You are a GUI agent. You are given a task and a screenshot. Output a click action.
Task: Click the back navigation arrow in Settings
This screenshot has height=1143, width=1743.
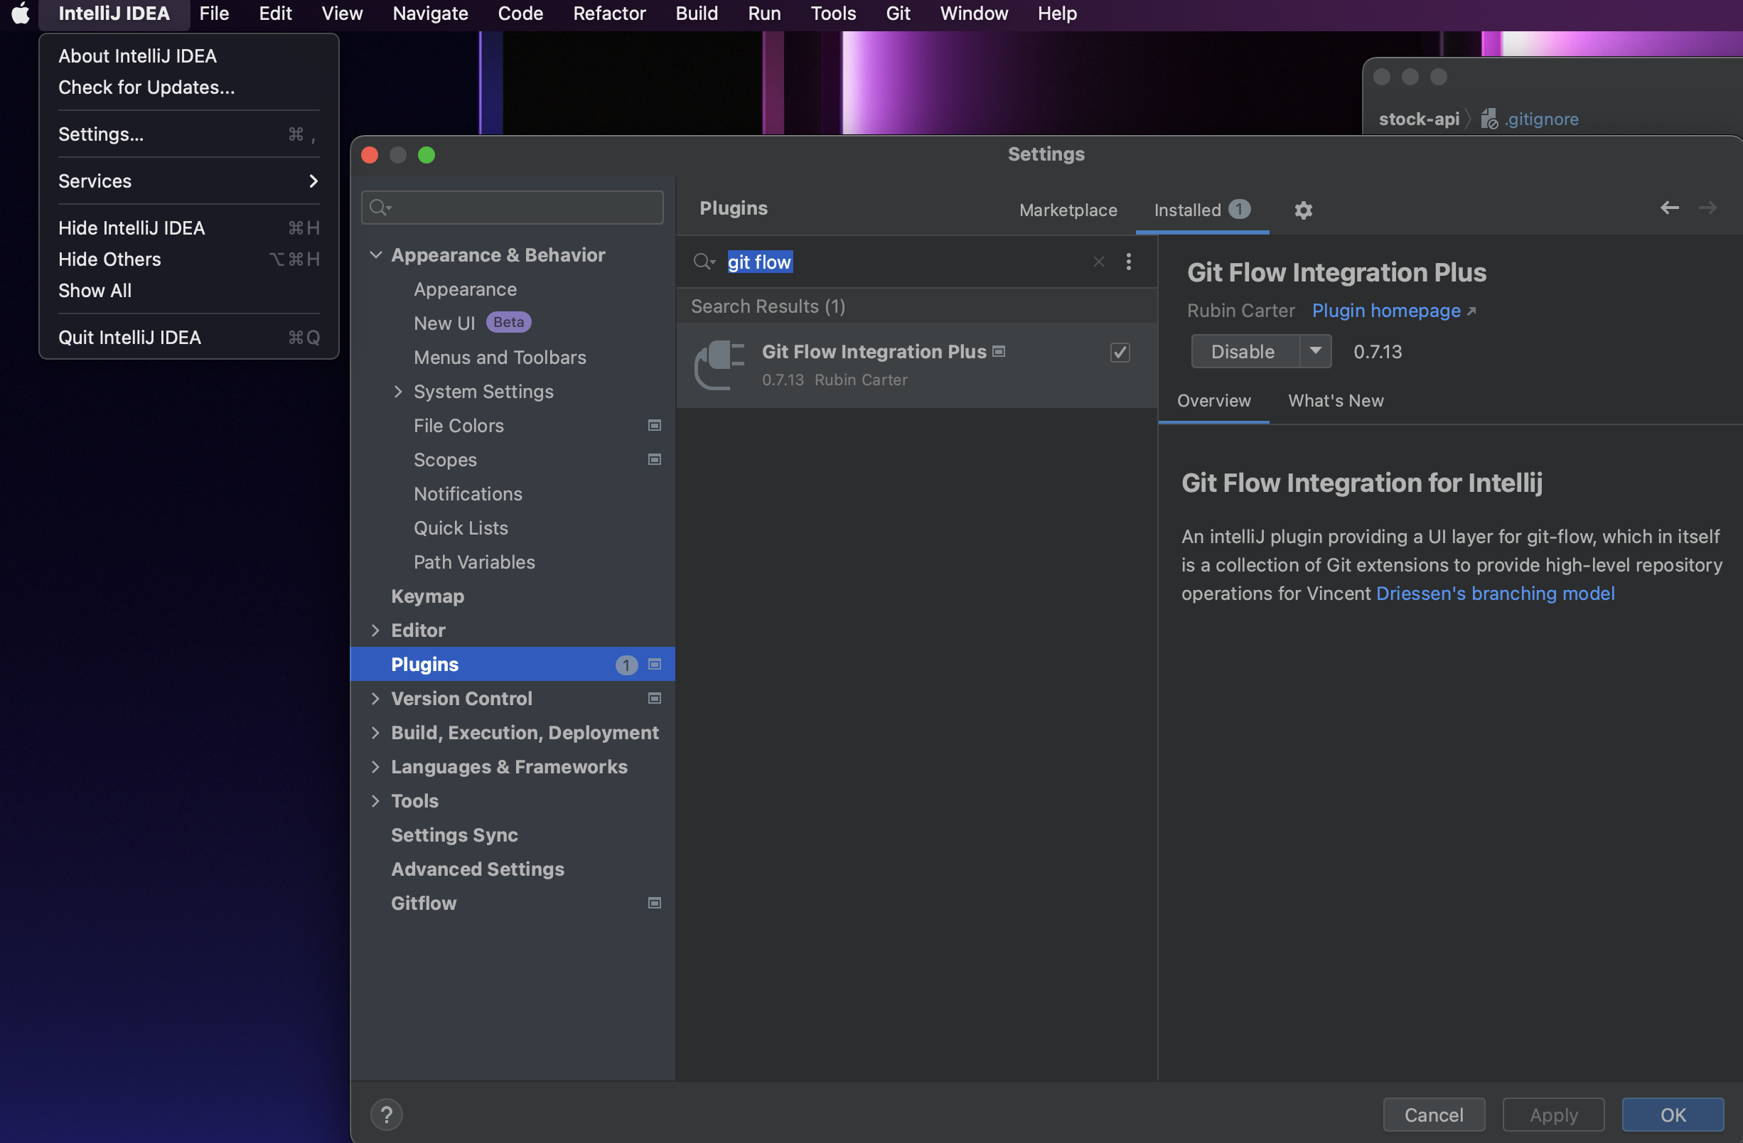coord(1669,208)
